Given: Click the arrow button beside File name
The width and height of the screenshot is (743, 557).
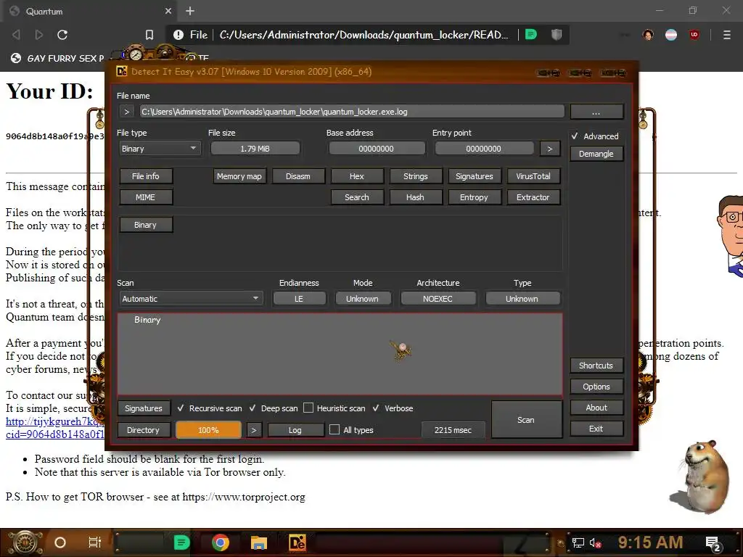Looking at the screenshot, I should pos(126,112).
